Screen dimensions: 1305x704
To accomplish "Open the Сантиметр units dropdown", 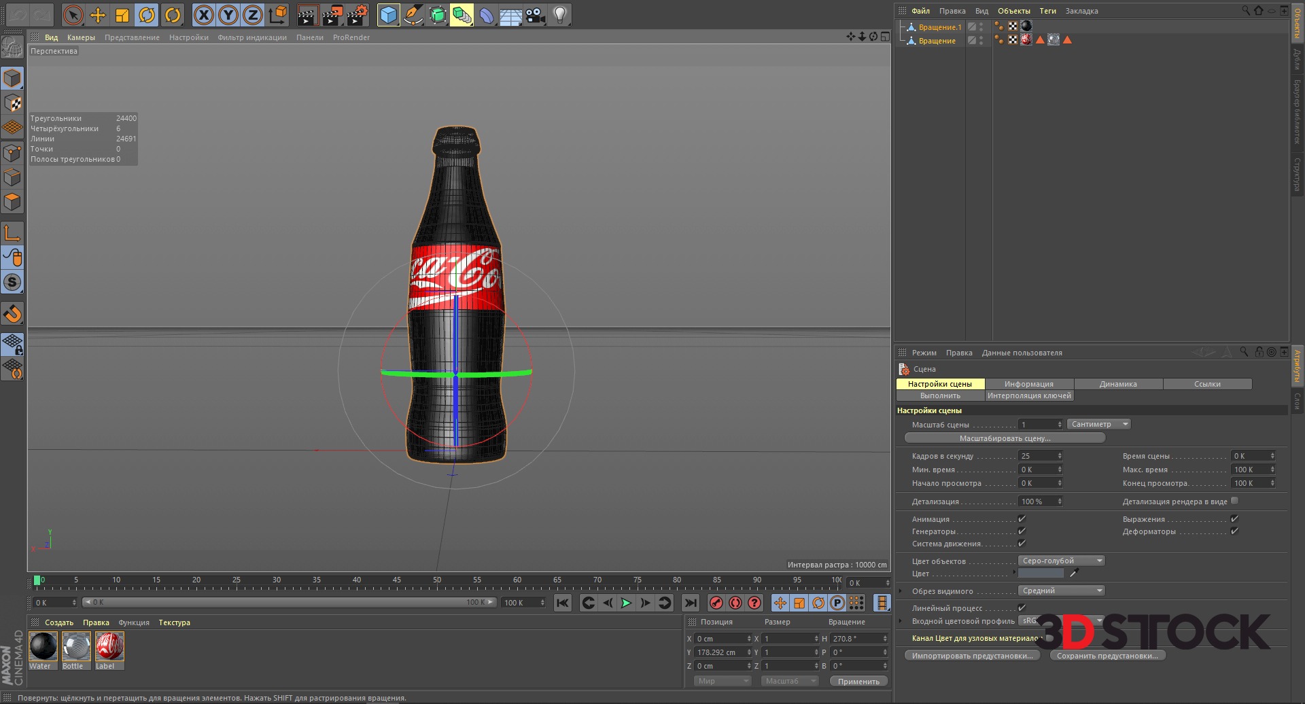I will coord(1098,424).
